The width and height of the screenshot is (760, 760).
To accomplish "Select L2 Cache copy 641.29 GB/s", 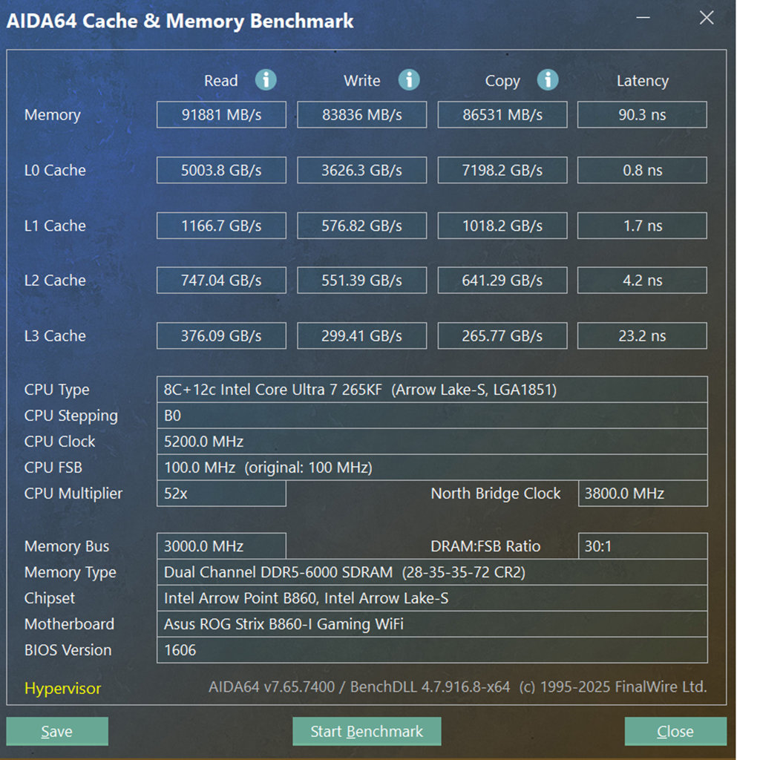I will coord(502,280).
